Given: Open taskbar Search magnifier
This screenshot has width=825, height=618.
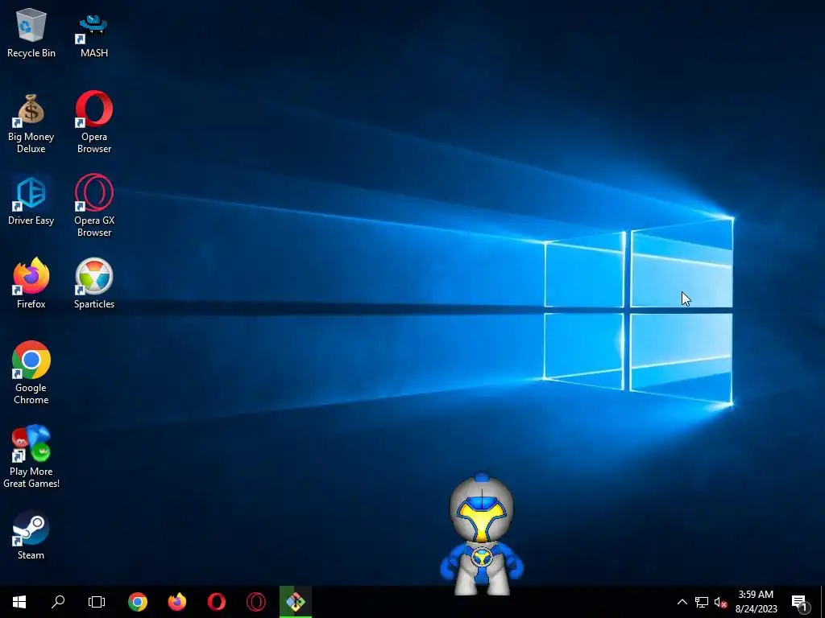Looking at the screenshot, I should coord(58,602).
